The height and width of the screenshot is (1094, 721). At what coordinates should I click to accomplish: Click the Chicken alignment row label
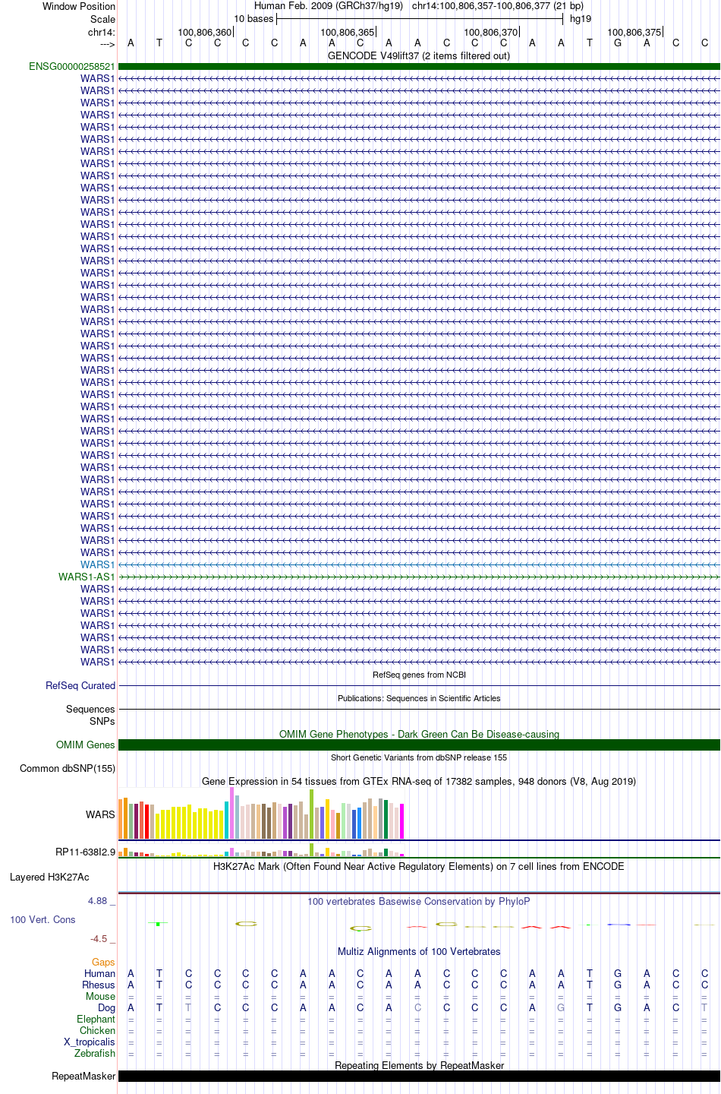tap(97, 1030)
